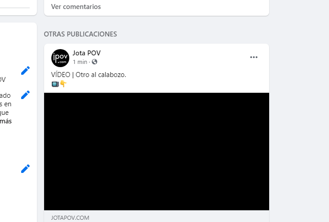Open the '1 min' post timestamp
329x222 pixels.
coord(80,62)
